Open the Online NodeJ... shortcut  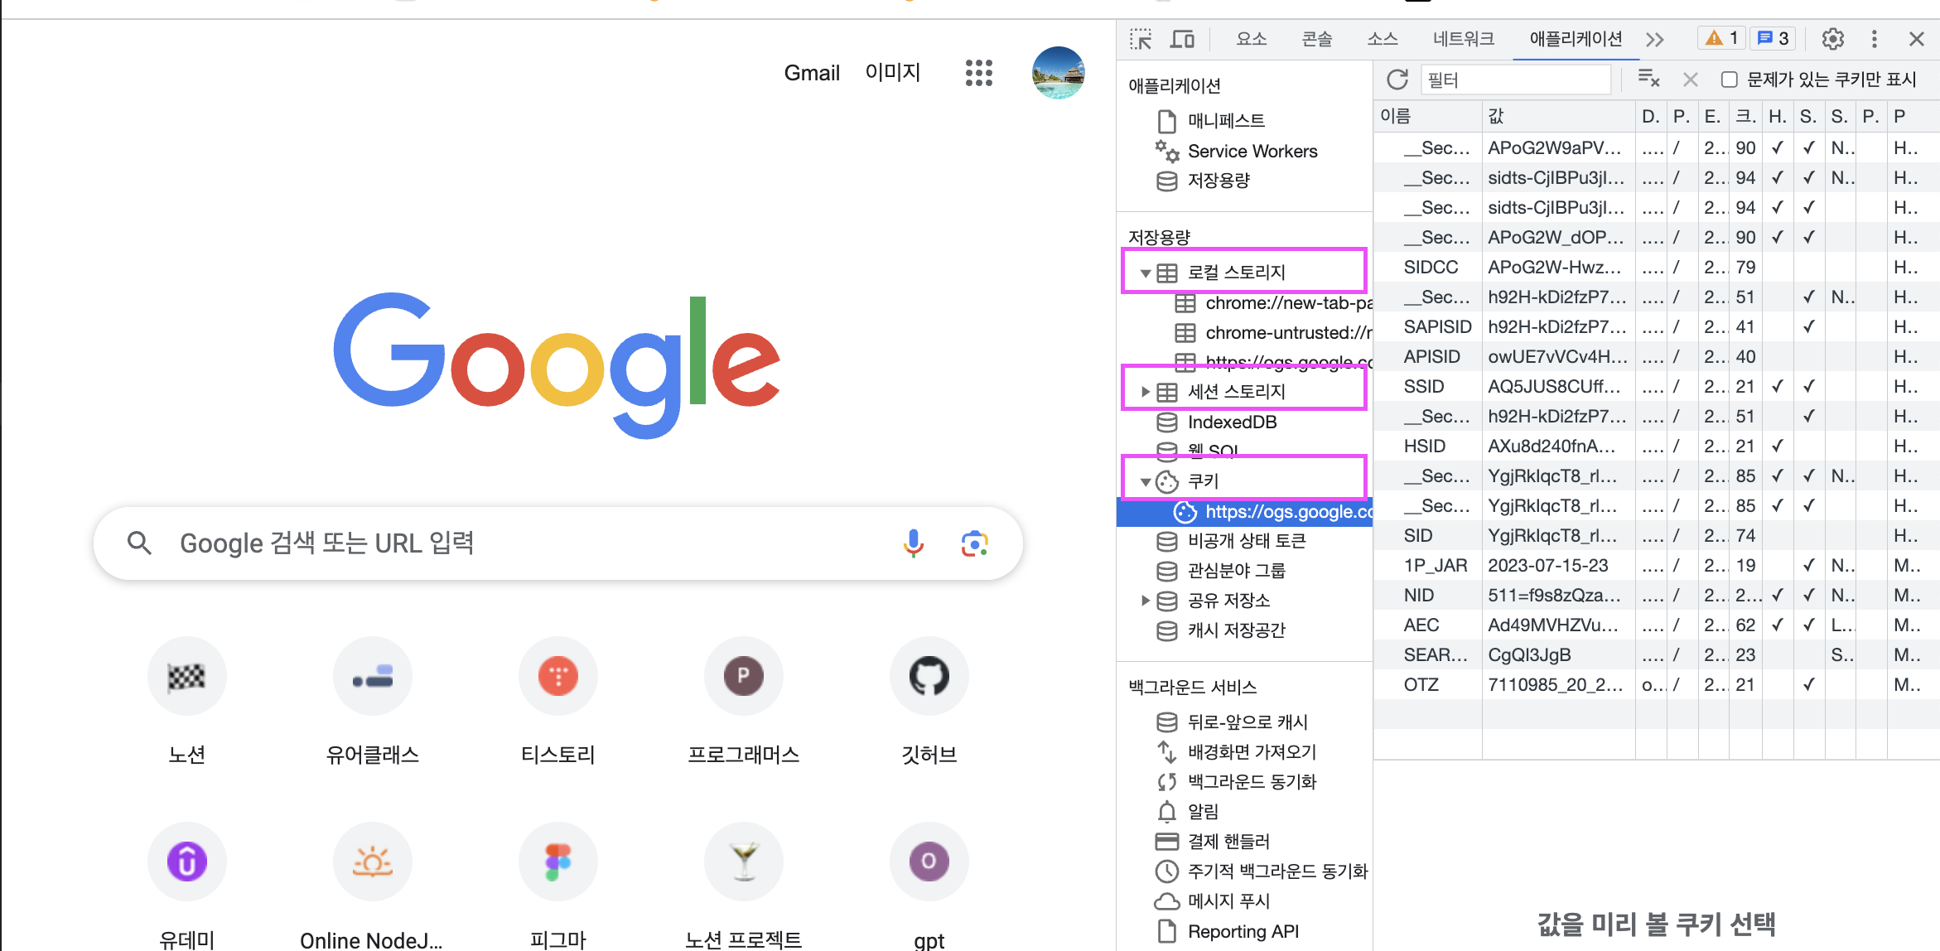pyautogui.click(x=373, y=886)
